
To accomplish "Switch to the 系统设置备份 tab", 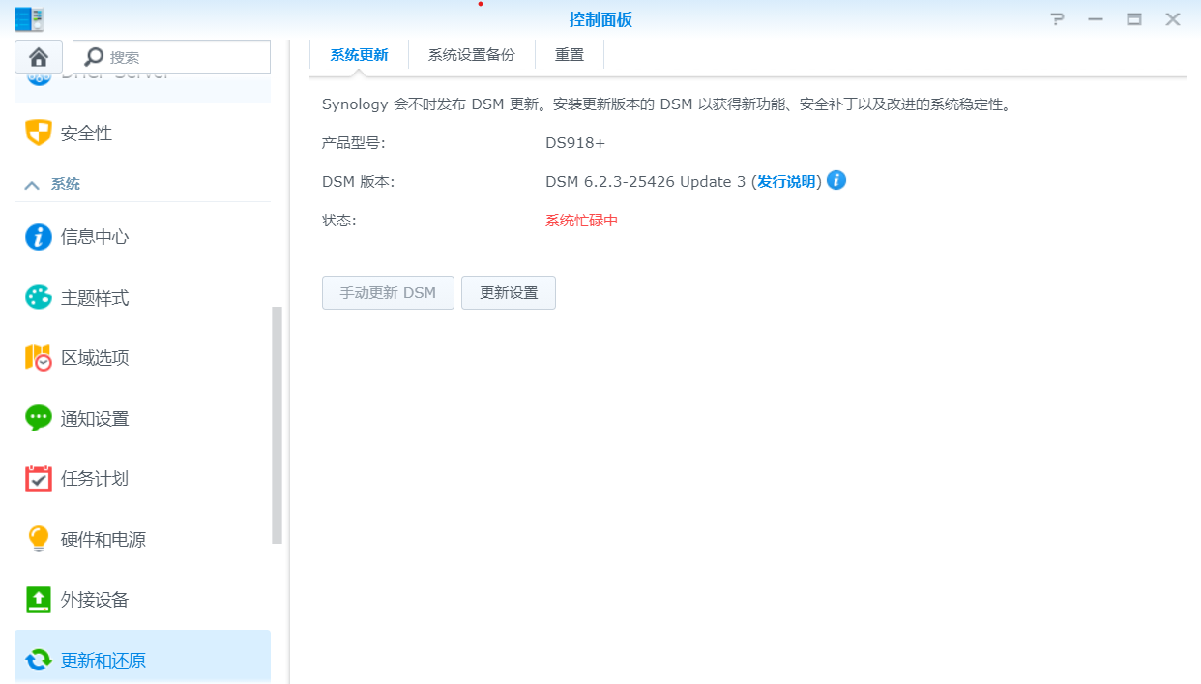I will point(472,54).
